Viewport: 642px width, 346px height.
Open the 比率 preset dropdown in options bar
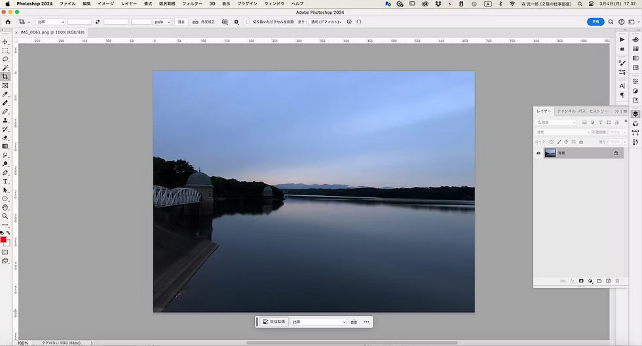click(50, 22)
